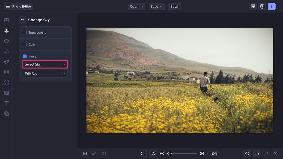Open the Overlays sidebar icon
The image size is (283, 159).
(x=7, y=93)
